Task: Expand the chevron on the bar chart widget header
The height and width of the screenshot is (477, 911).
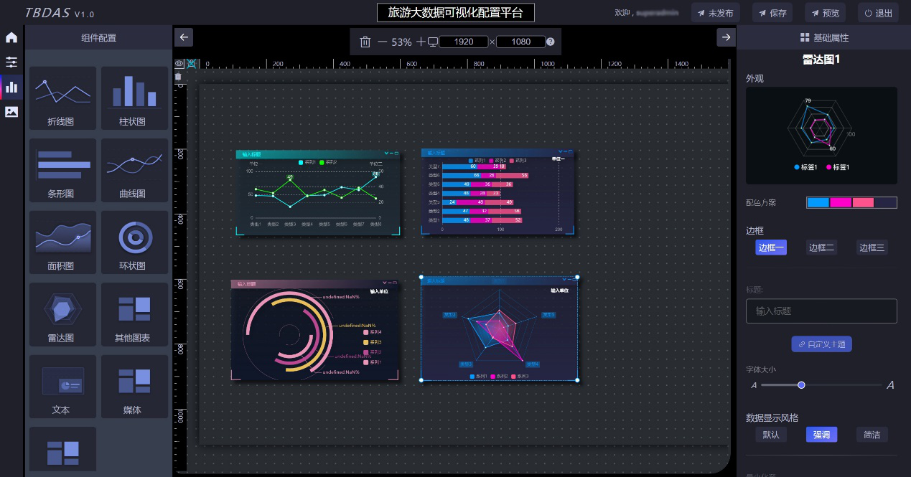Action: (x=559, y=152)
